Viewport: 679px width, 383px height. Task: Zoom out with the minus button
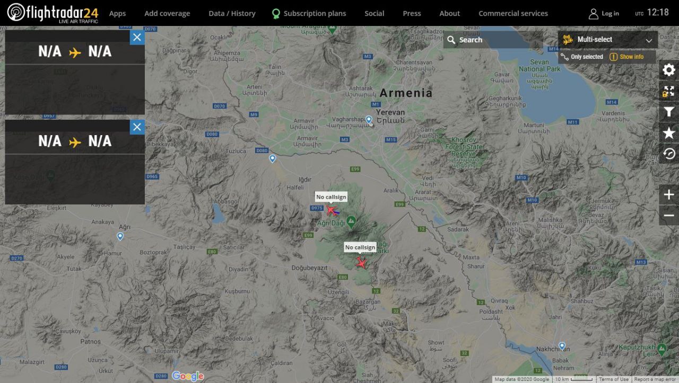click(x=669, y=216)
